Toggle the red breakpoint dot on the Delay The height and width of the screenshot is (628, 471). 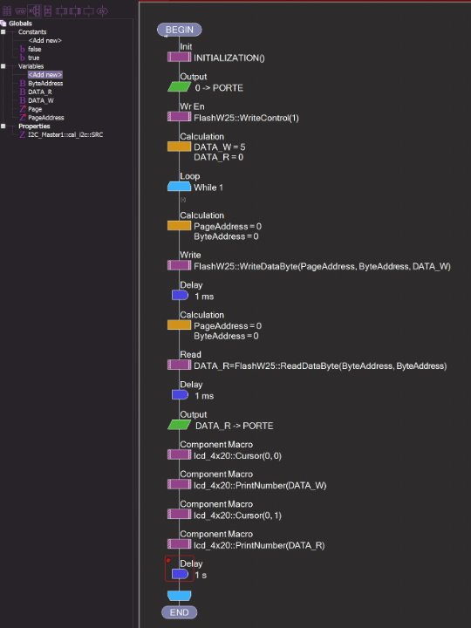pyautogui.click(x=168, y=560)
